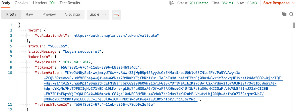Select the Visualize view mode
297x112 pixels.
(x=73, y=14)
